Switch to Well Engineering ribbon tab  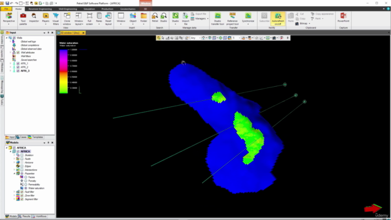(x=68, y=9)
